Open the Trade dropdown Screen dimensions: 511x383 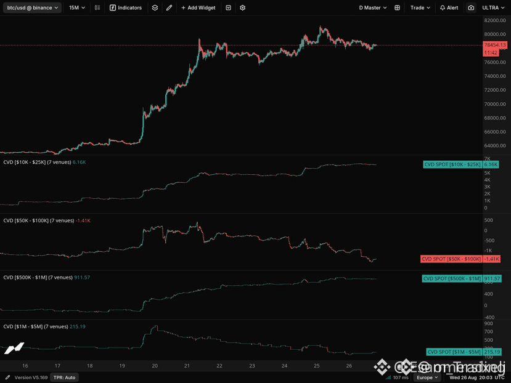point(420,7)
